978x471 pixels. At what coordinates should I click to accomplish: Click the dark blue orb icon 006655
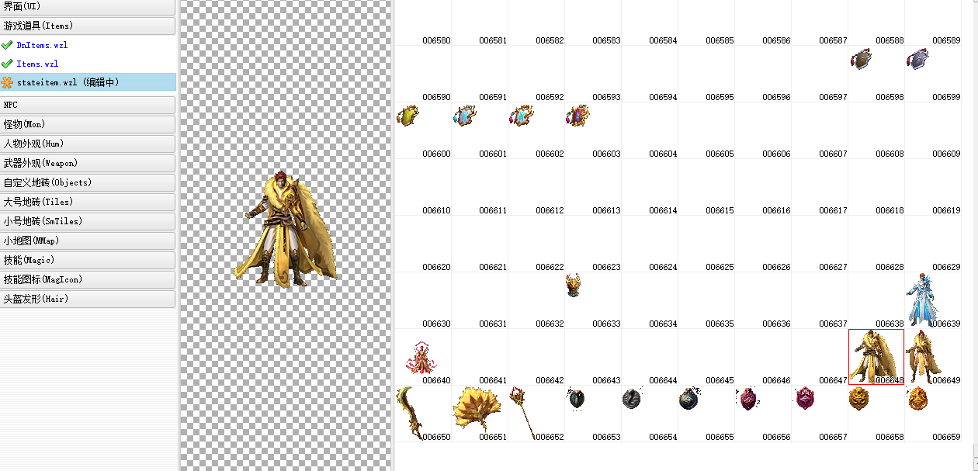688,399
